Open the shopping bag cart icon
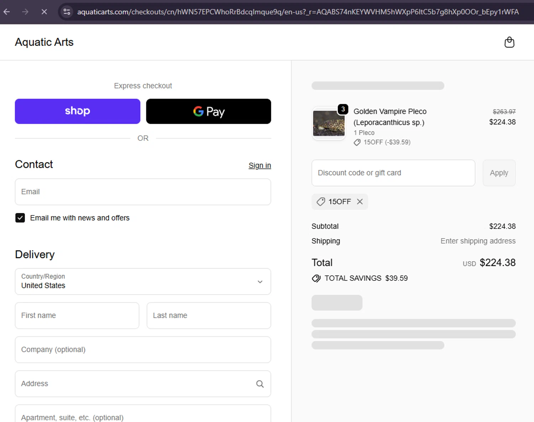The height and width of the screenshot is (422, 534). pyautogui.click(x=509, y=42)
